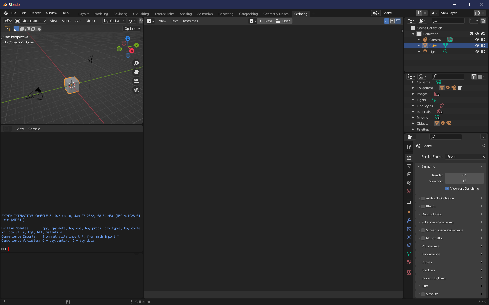Open the Object Data mesh properties tab
The width and height of the screenshot is (489, 305).
pyautogui.click(x=409, y=254)
